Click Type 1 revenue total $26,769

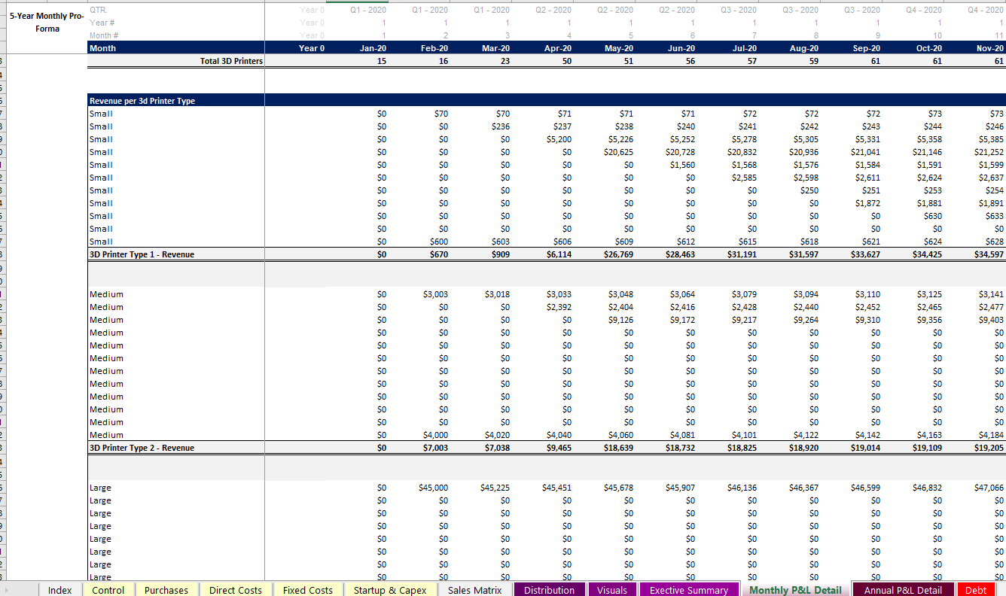tap(618, 254)
